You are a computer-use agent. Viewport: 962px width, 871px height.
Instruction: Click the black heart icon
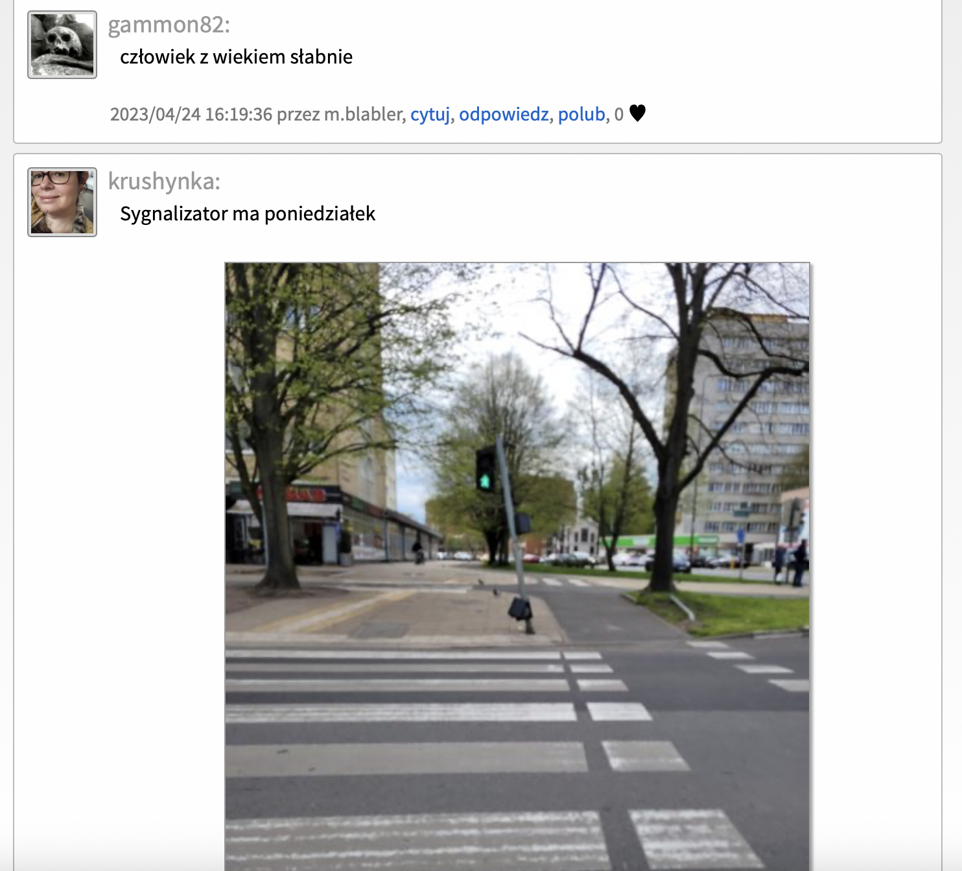pos(638,113)
